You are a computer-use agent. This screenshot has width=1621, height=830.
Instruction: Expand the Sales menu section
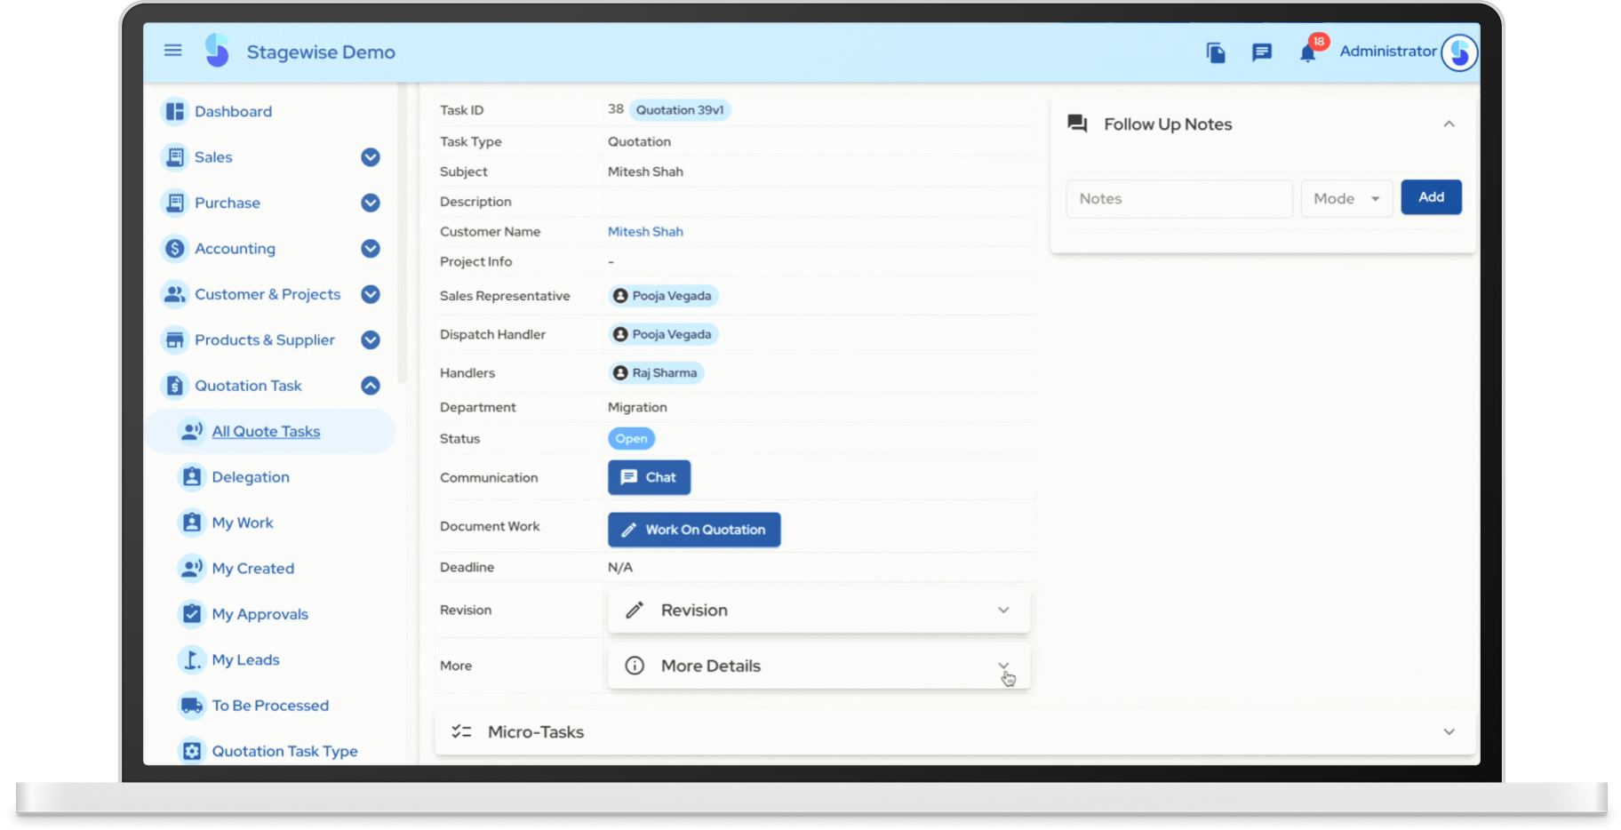click(x=371, y=157)
